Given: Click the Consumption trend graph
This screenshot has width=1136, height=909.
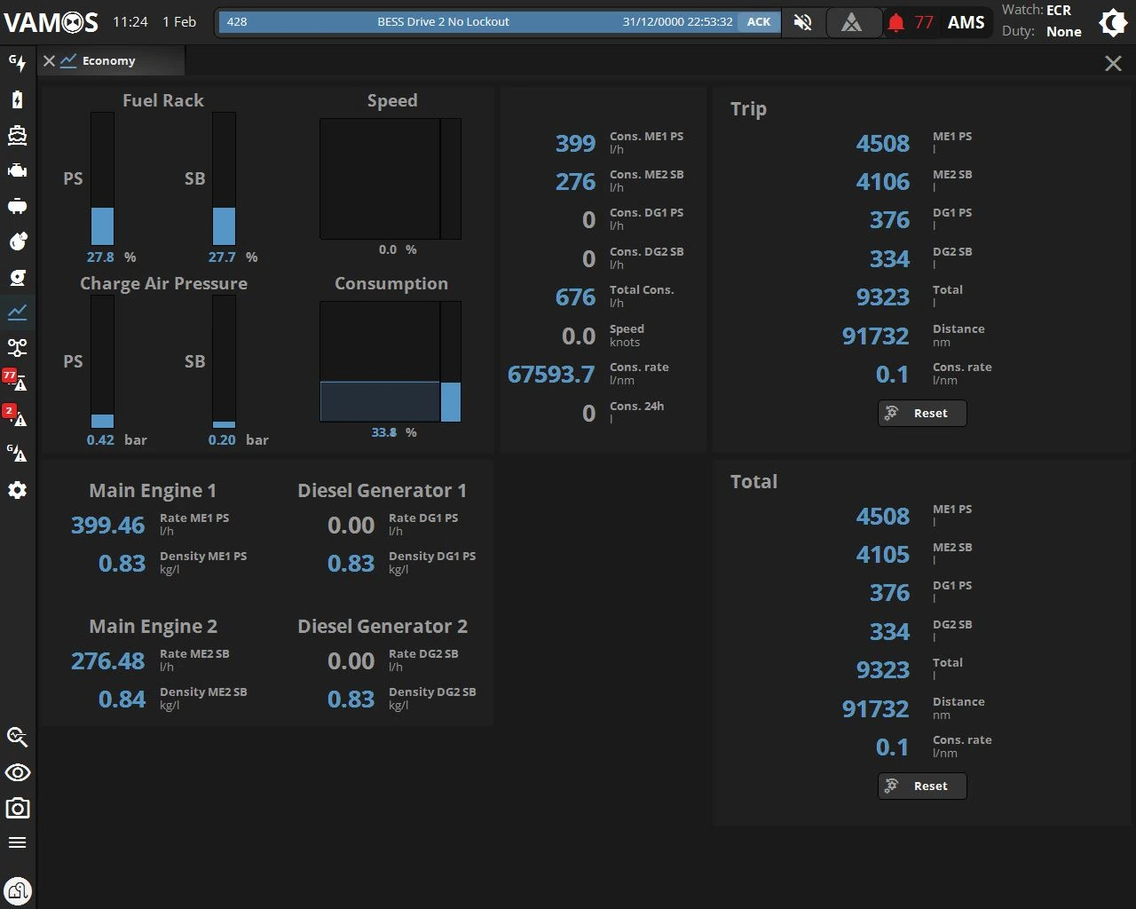Looking at the screenshot, I should [x=380, y=361].
